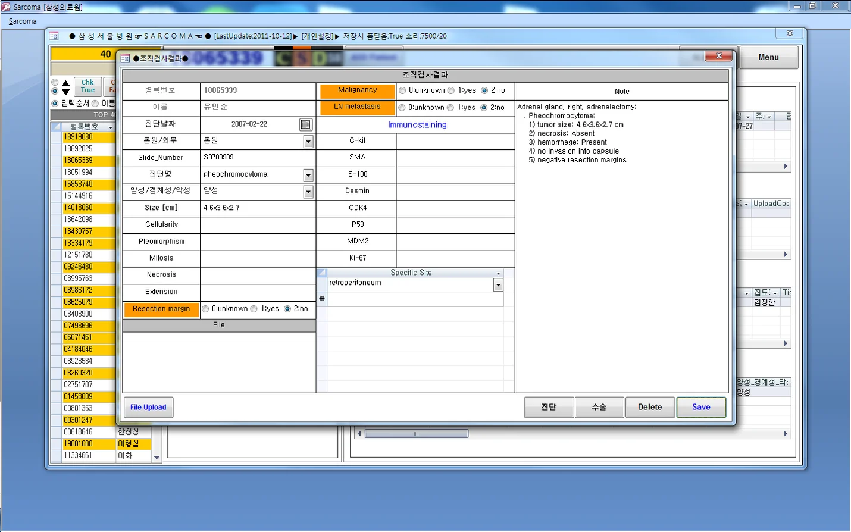Open the 주: column filter in background grid

tap(769, 117)
